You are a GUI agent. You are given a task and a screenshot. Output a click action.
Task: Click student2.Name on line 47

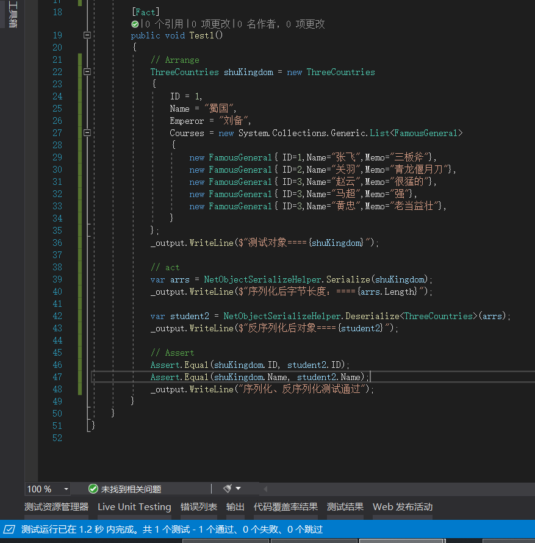(x=329, y=377)
